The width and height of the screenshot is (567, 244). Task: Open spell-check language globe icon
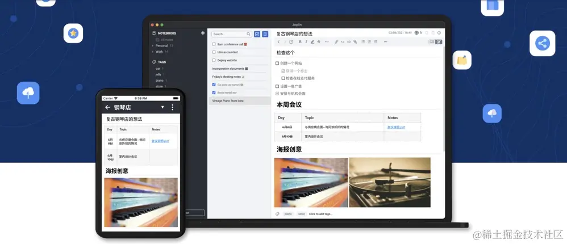(416, 33)
